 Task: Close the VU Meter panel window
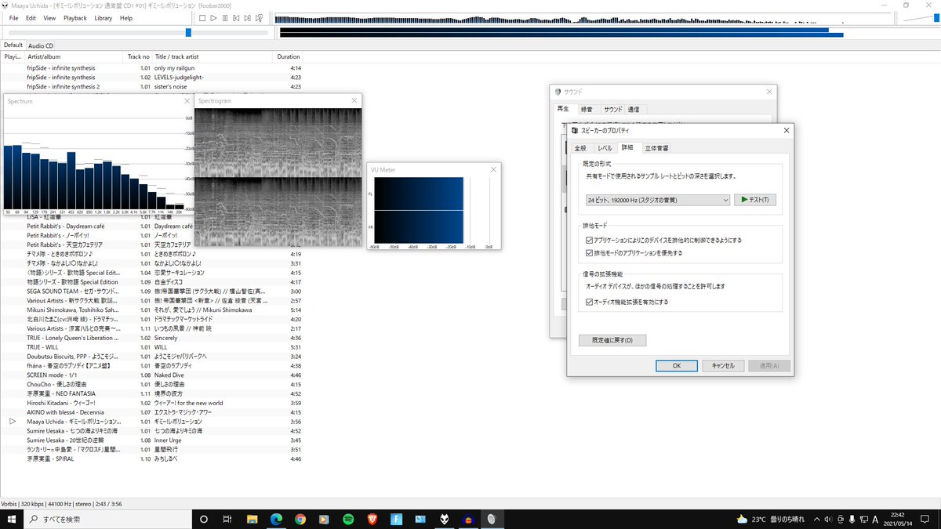(x=493, y=169)
